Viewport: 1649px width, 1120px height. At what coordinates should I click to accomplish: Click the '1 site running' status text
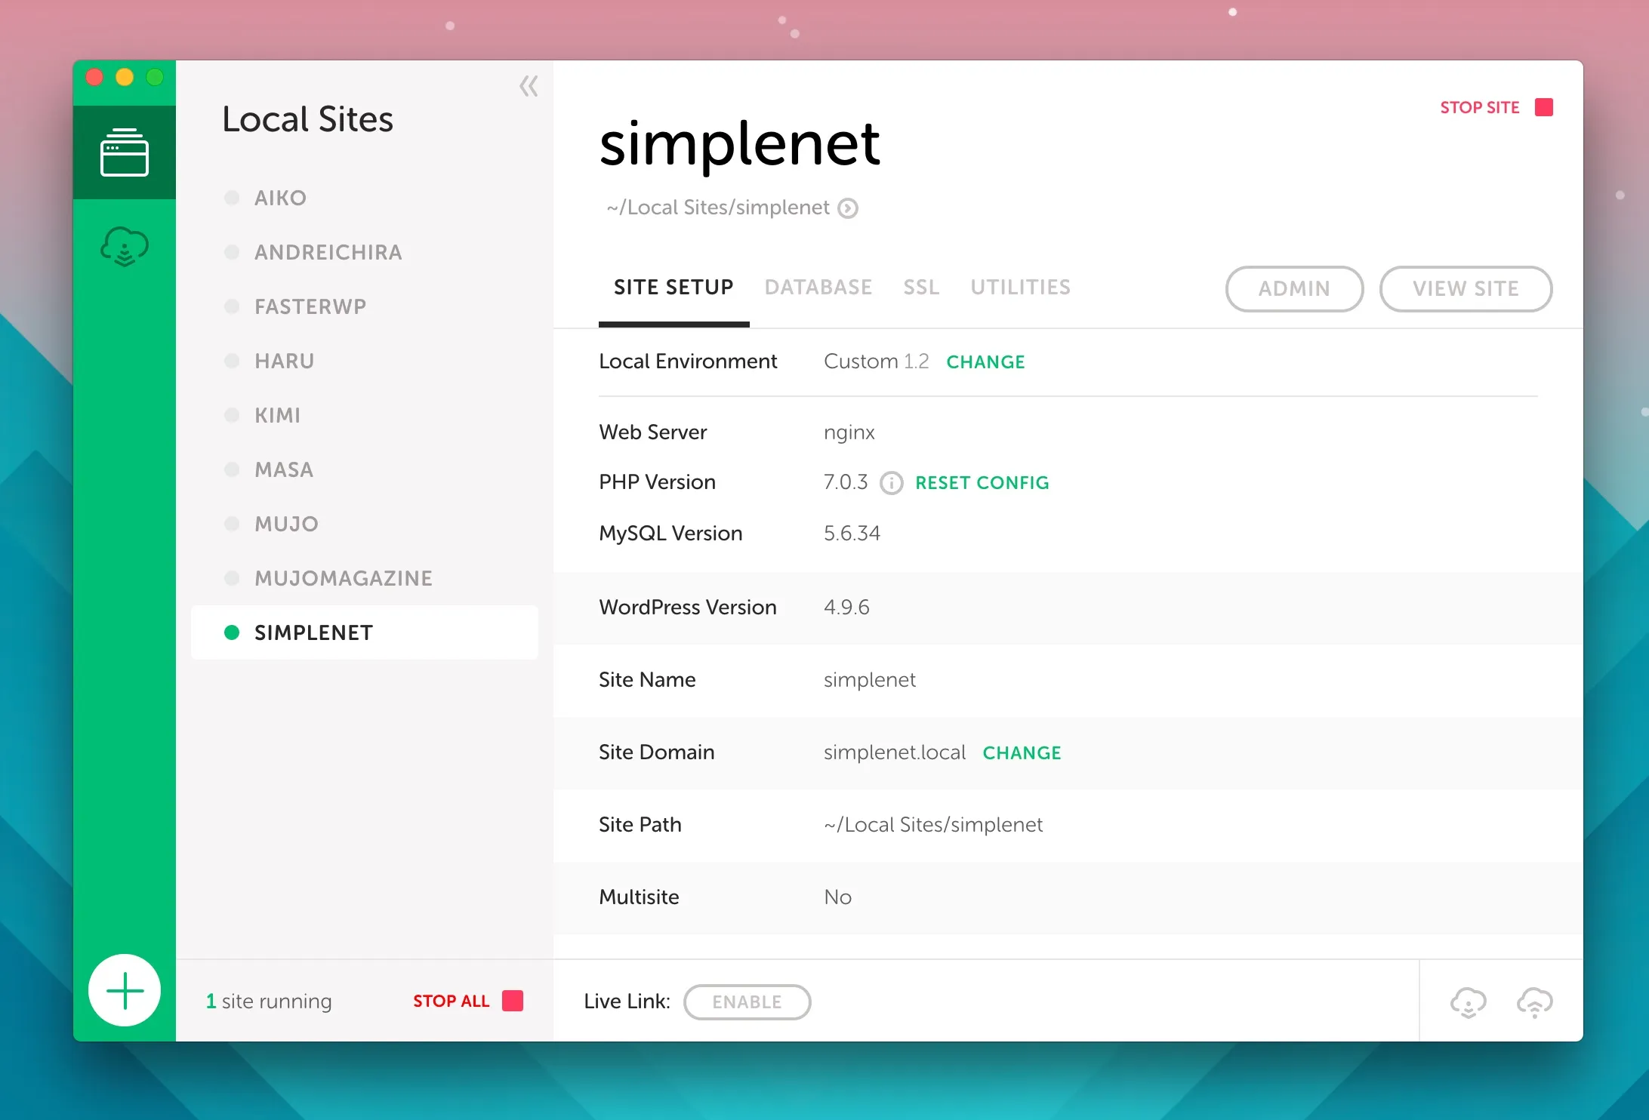269,1002
